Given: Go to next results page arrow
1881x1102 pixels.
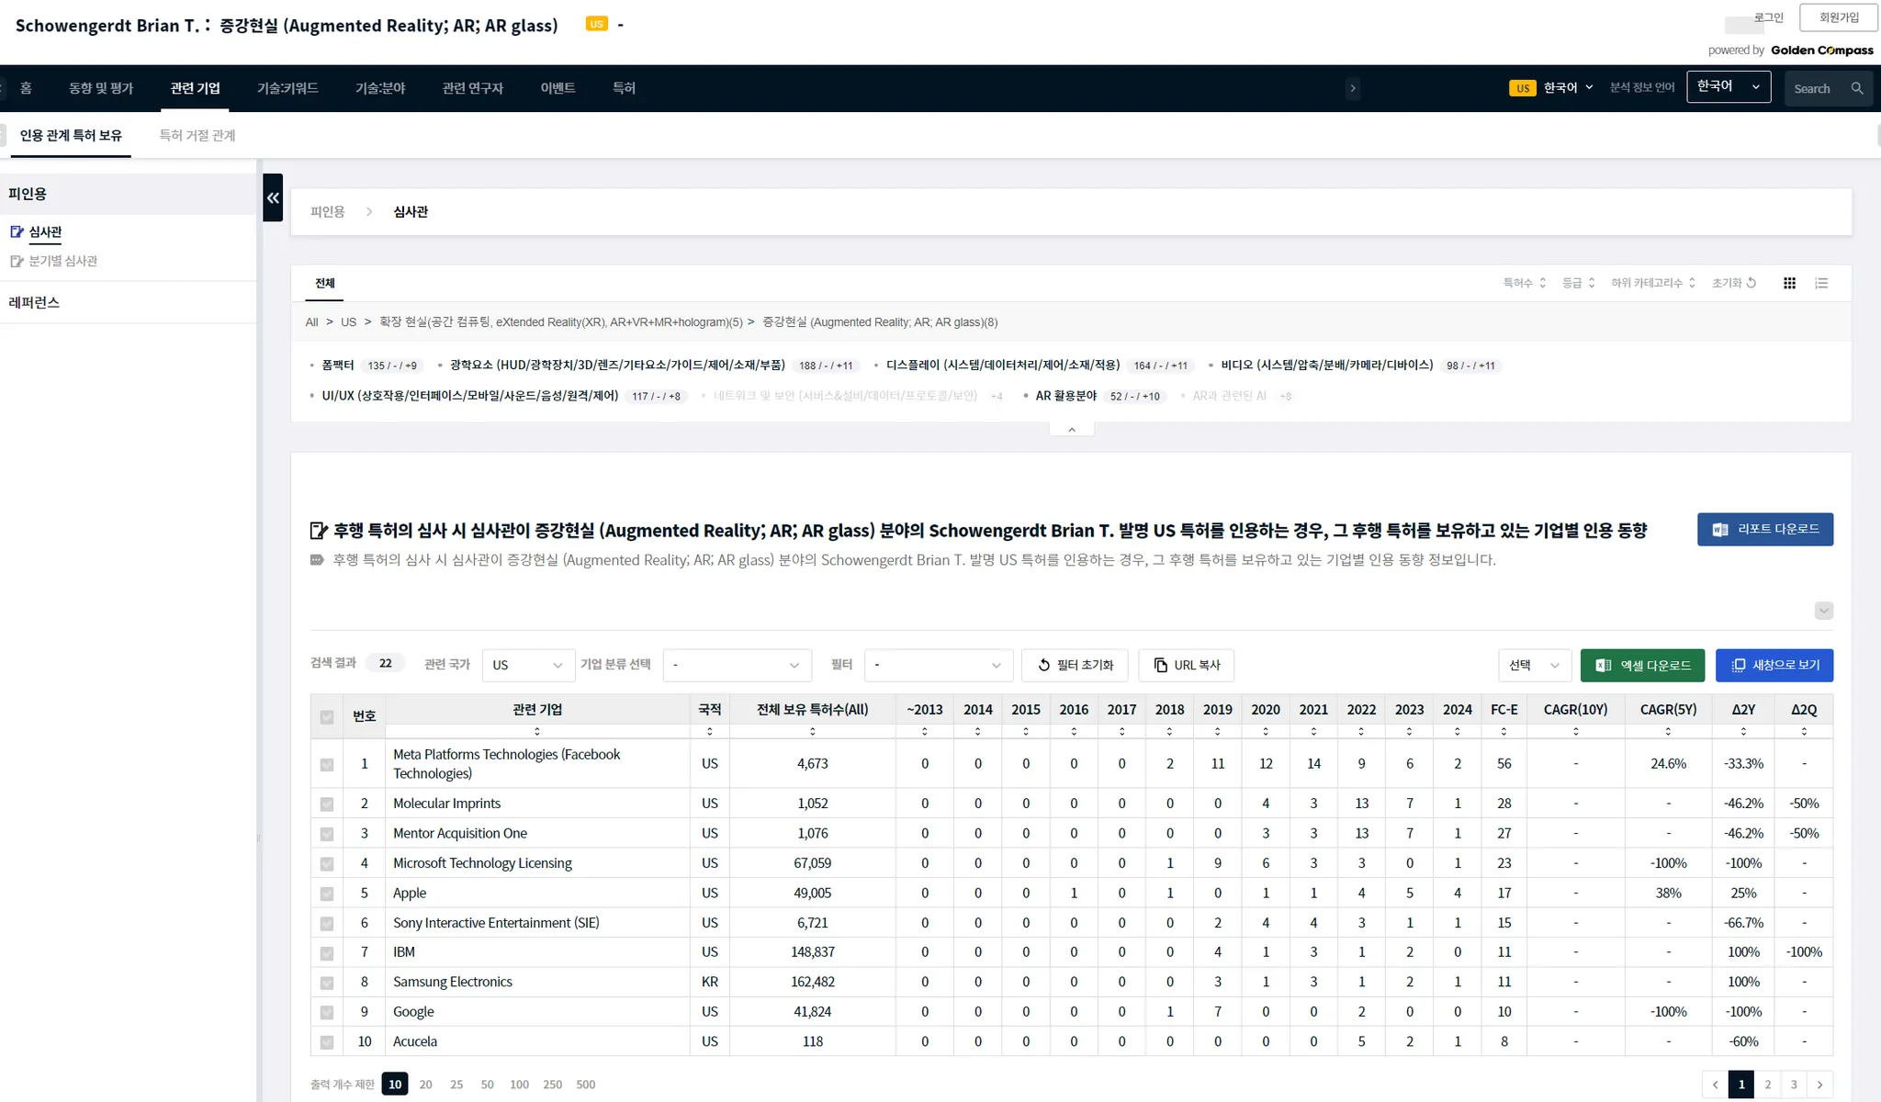Looking at the screenshot, I should coord(1819,1085).
